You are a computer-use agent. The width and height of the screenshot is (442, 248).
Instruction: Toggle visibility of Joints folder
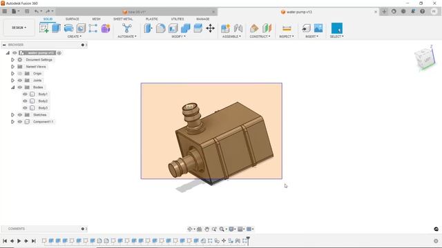20,81
